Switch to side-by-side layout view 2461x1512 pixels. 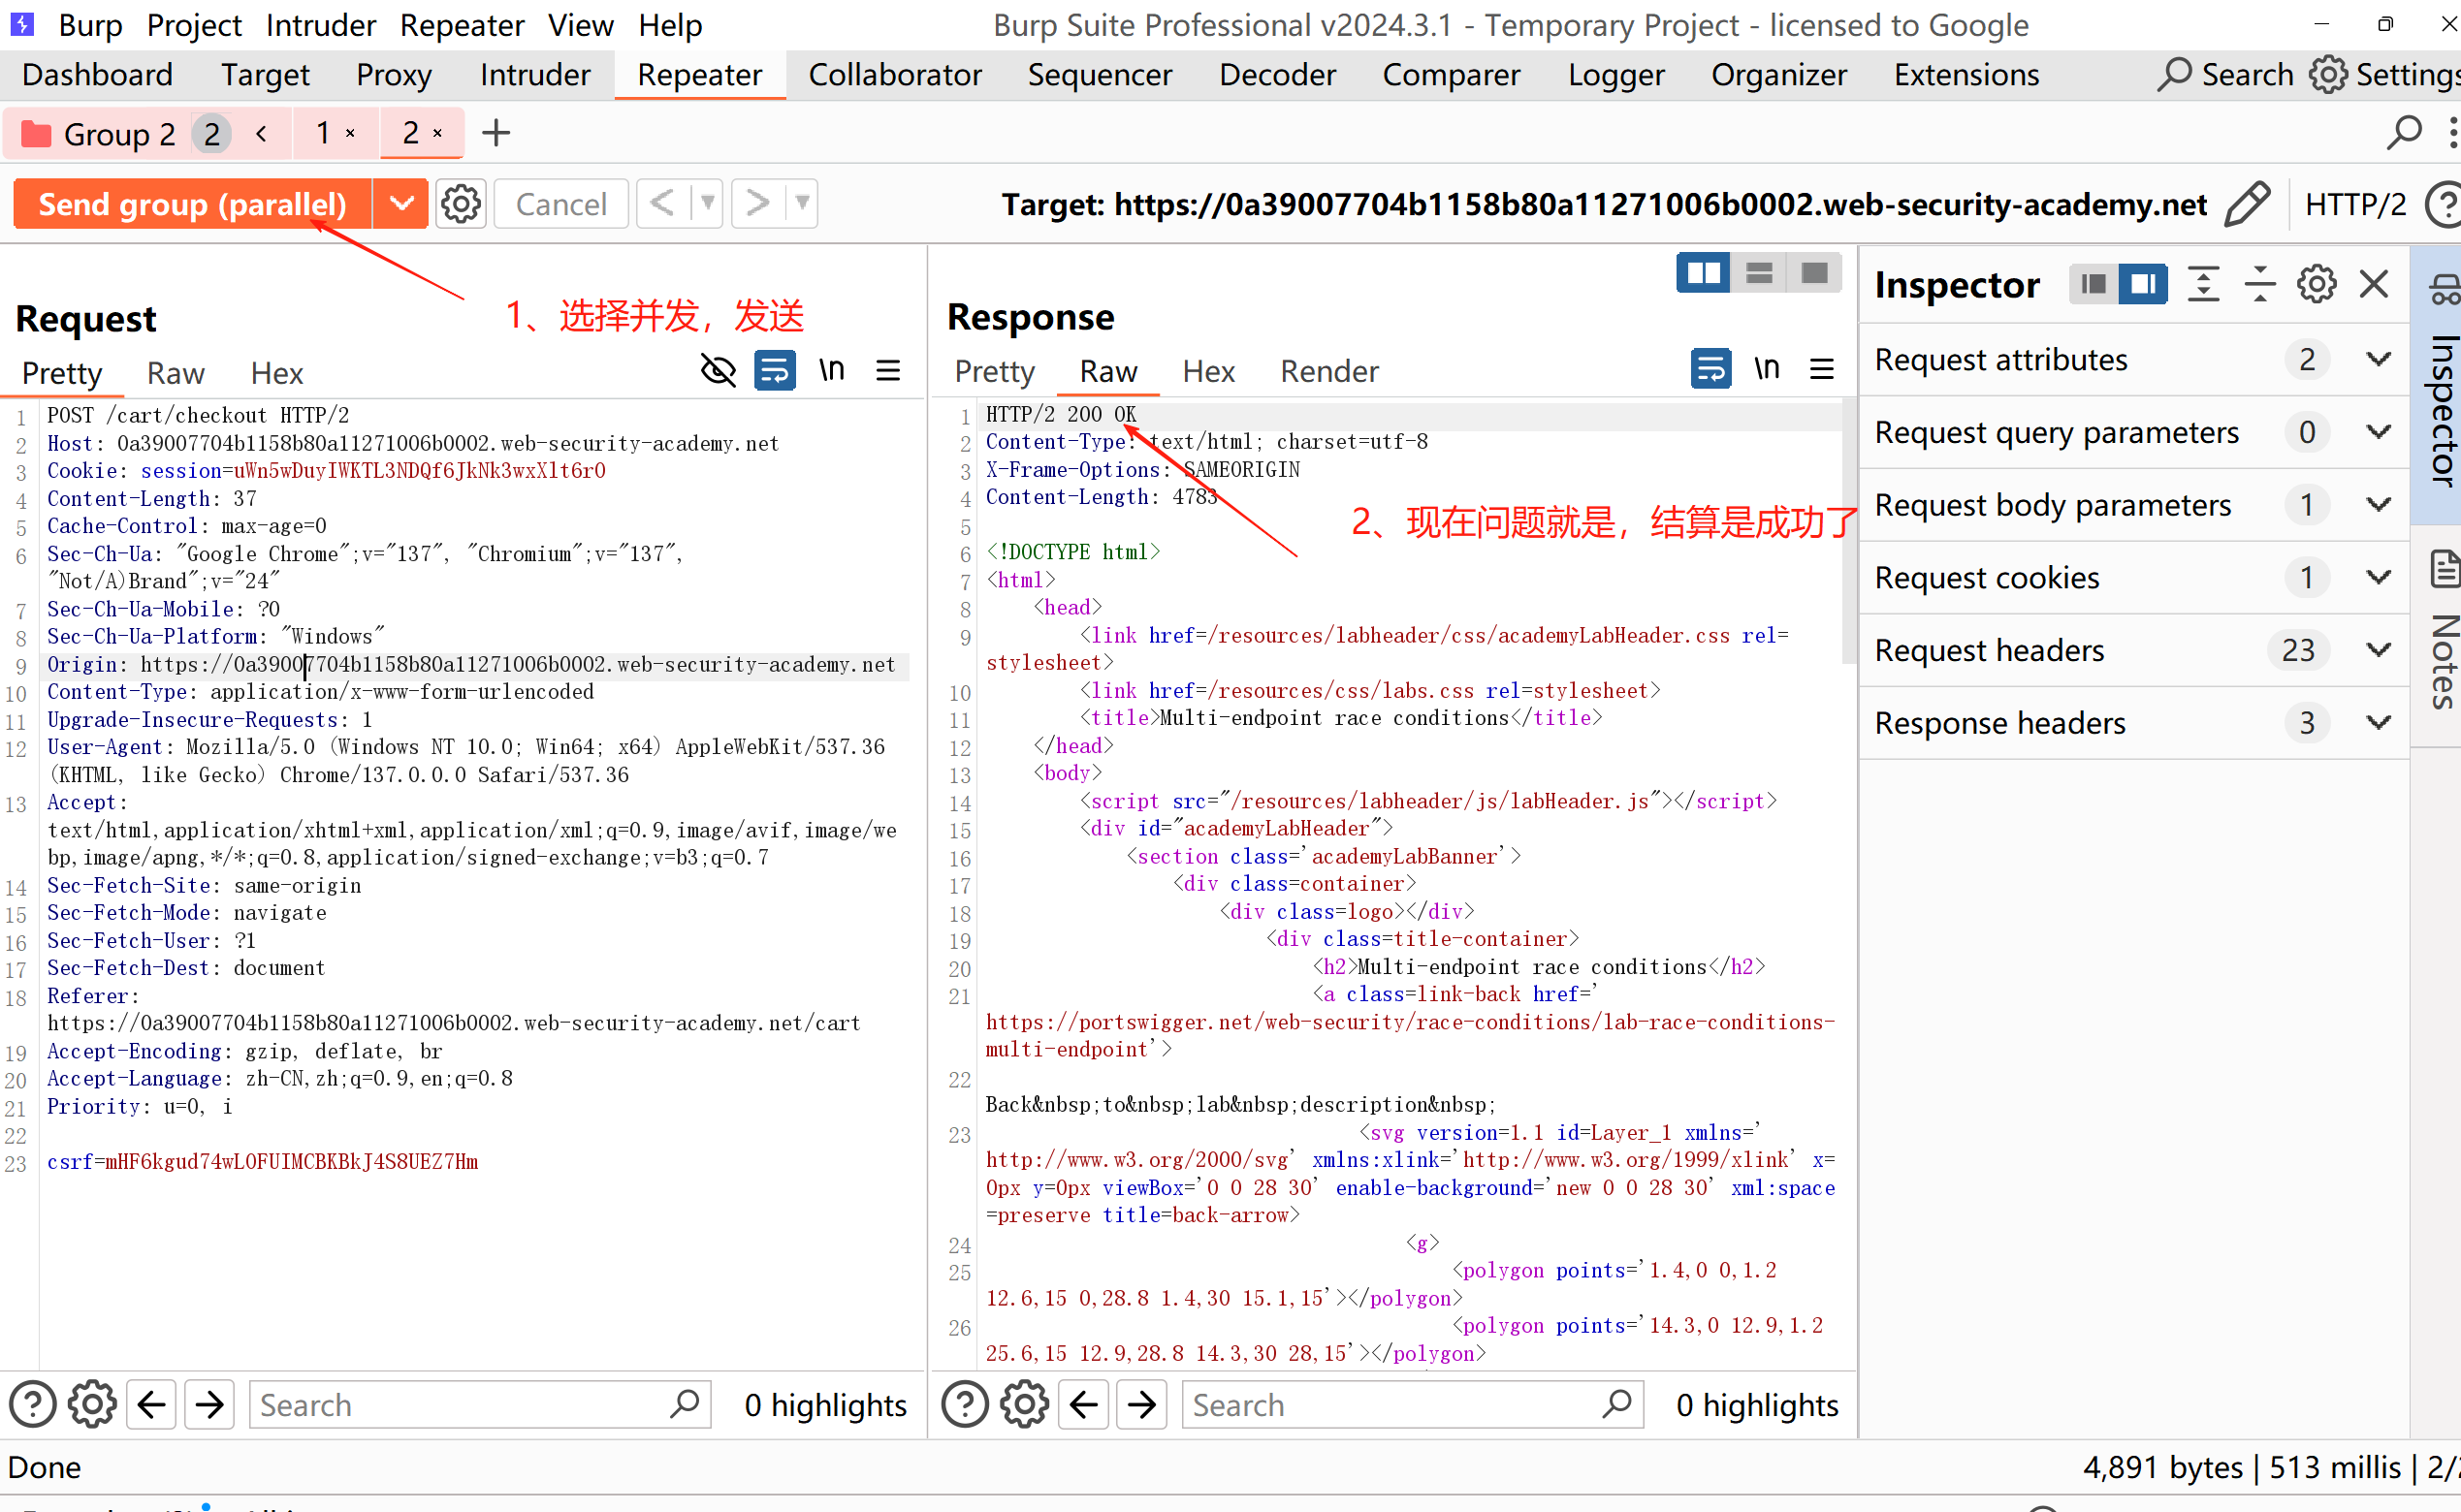pyautogui.click(x=1703, y=273)
